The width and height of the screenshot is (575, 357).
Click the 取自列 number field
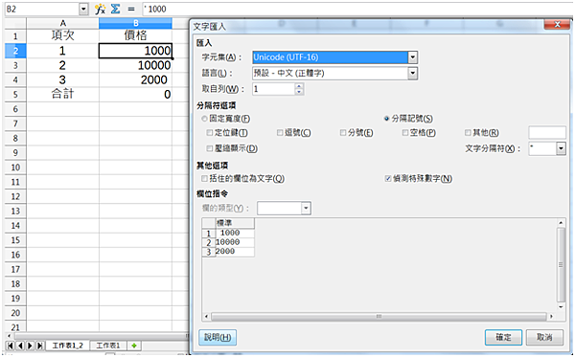click(x=273, y=89)
